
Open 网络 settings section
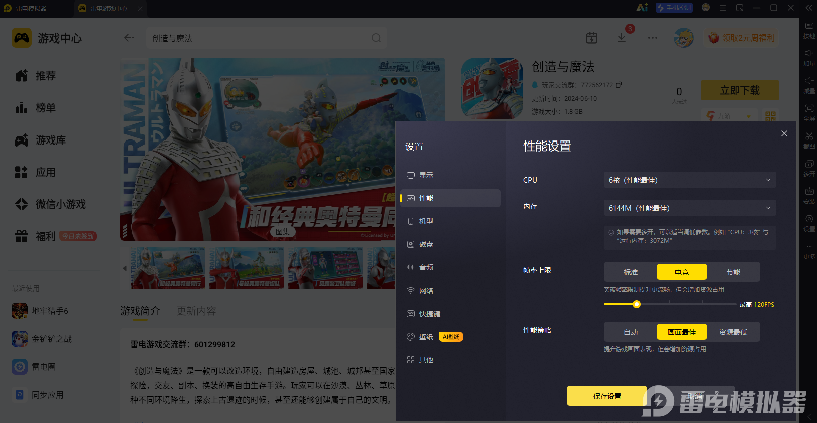[x=450, y=291]
